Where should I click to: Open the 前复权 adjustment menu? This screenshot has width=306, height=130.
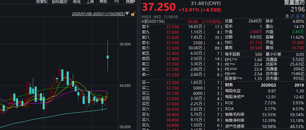[42, 2]
